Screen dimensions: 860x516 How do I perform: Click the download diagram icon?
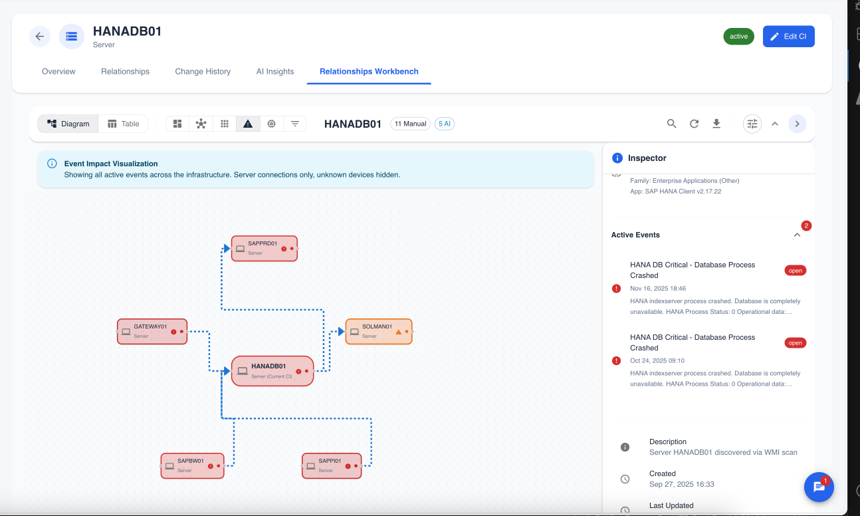(716, 124)
